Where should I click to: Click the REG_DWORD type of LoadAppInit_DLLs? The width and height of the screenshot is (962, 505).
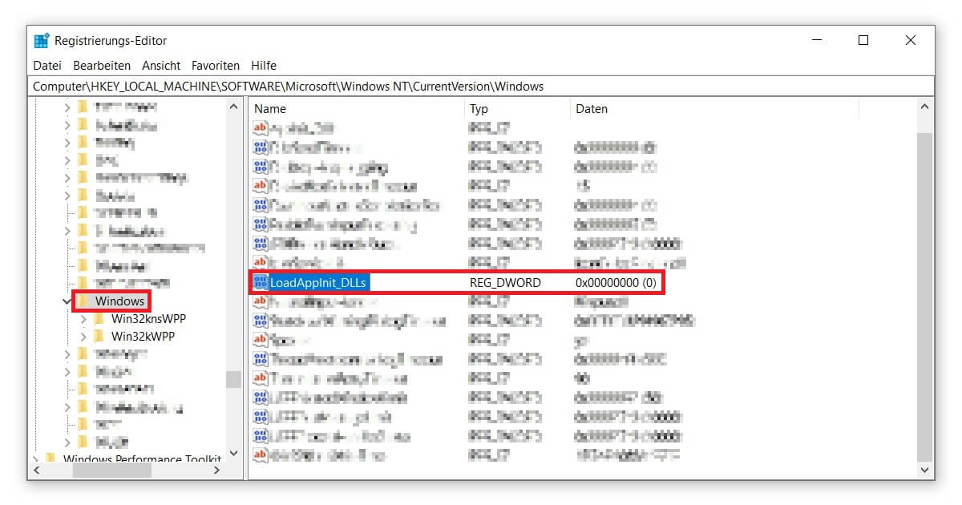[505, 283]
